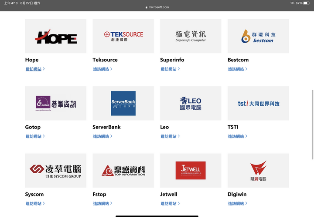Select the TSTI logo tile
314x219 pixels.
258,103
